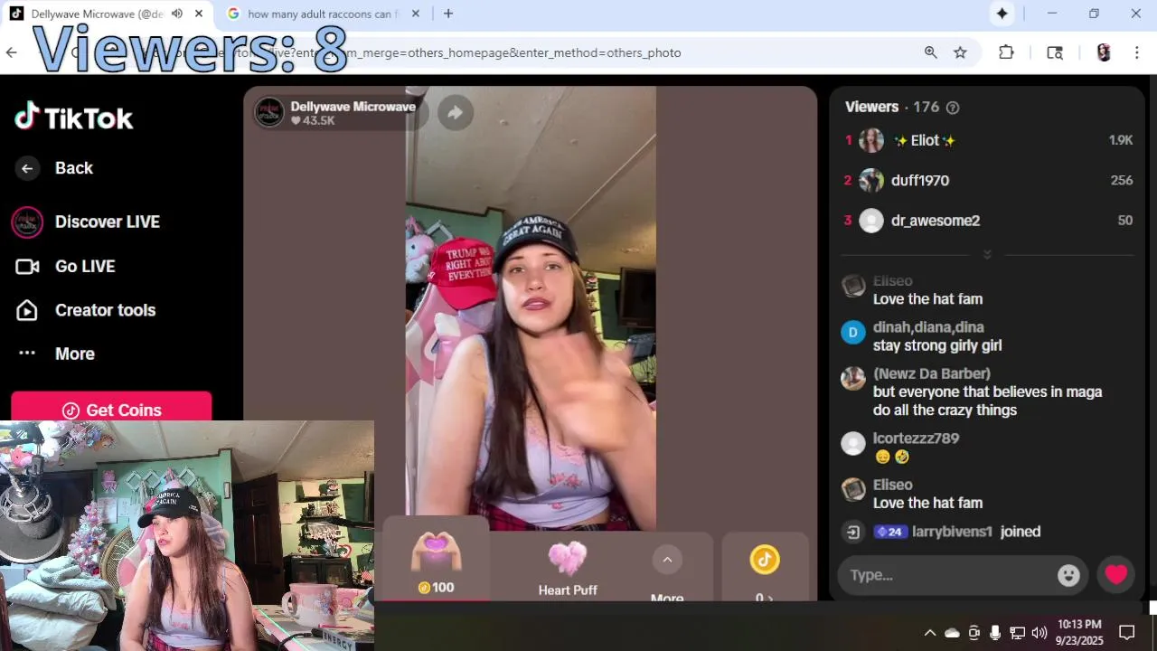The height and width of the screenshot is (651, 1157).
Task: Close the raccoons Google tab
Action: [x=416, y=14]
